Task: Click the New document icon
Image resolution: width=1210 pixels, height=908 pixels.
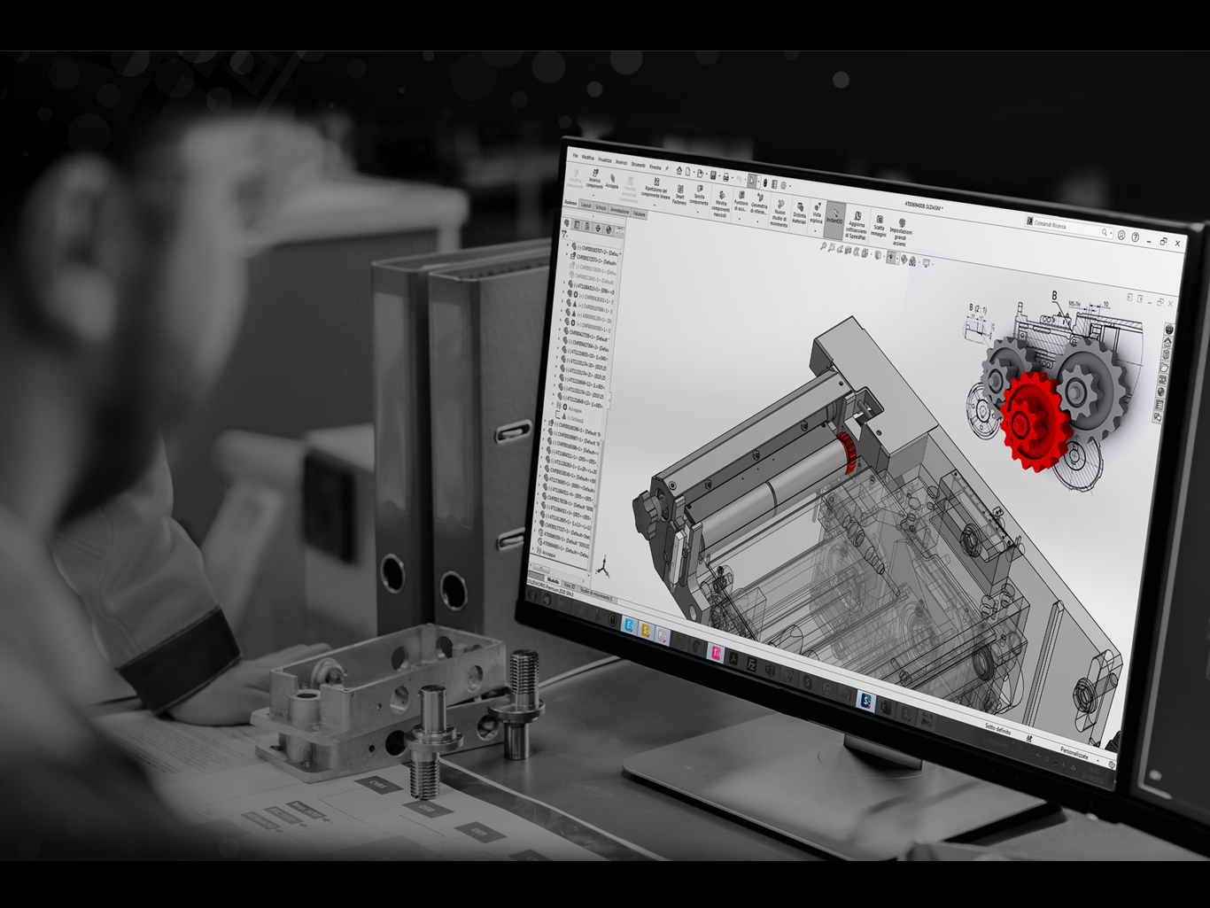Action: click(x=687, y=171)
